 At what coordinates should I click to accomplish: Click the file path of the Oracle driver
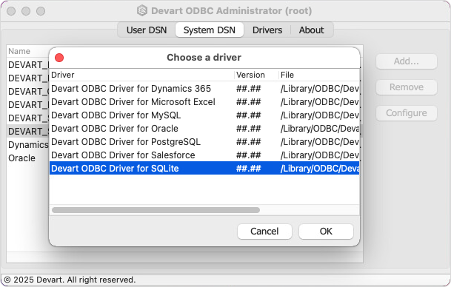[x=320, y=129]
